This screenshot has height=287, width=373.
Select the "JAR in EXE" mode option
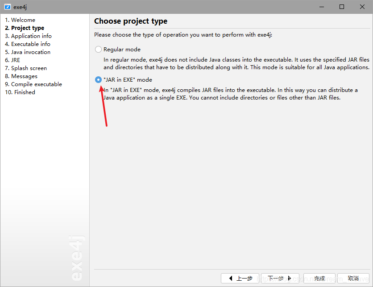(x=98, y=80)
